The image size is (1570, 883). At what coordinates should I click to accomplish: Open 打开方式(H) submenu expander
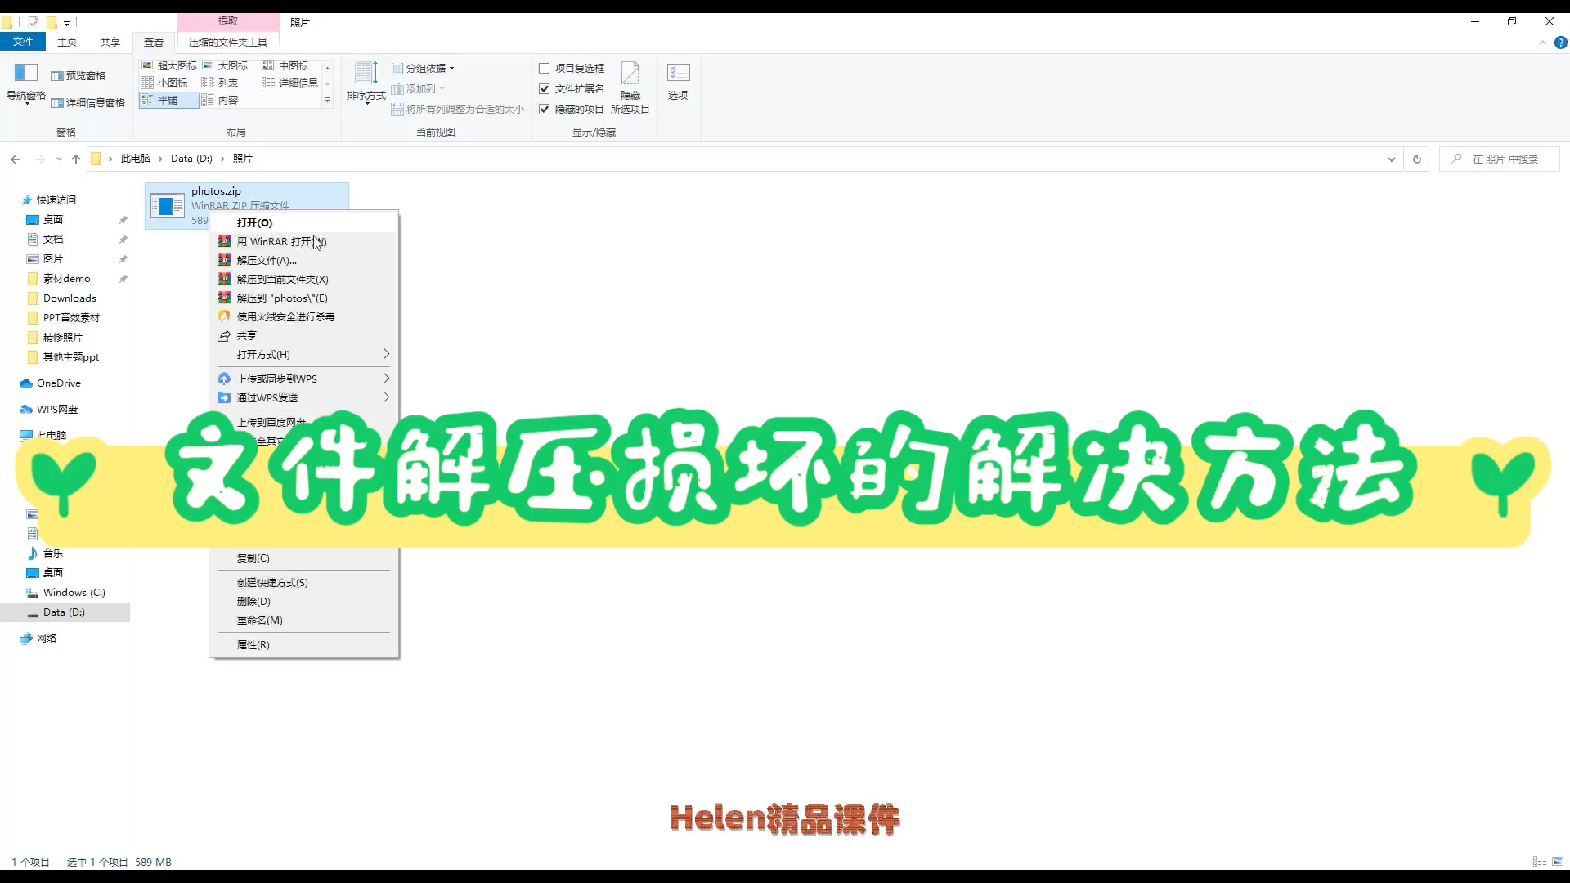386,354
